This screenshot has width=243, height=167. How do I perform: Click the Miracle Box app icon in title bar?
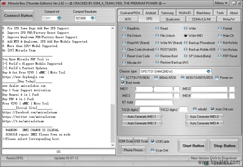click(x=3, y=3)
